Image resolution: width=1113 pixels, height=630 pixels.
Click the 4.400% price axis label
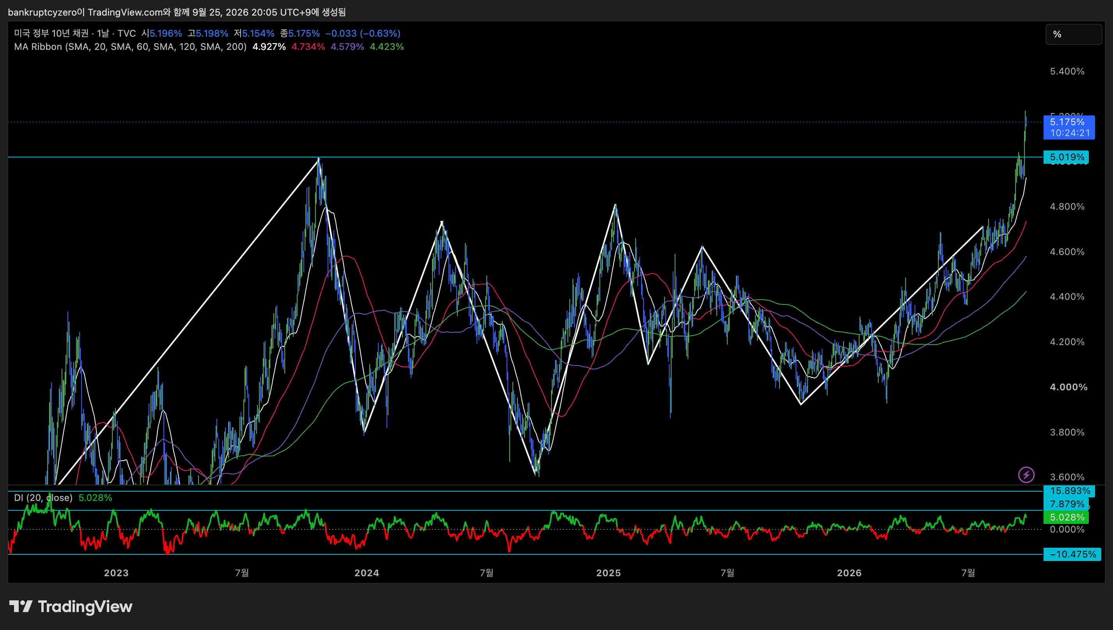pos(1067,297)
